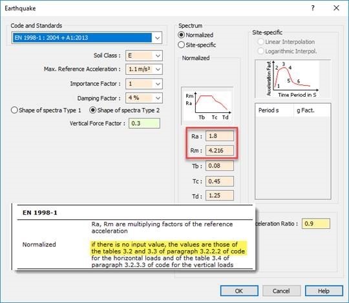The width and height of the screenshot is (349, 303).
Task: Select the Site-specific spectrum radio button
Action: pyautogui.click(x=182, y=44)
